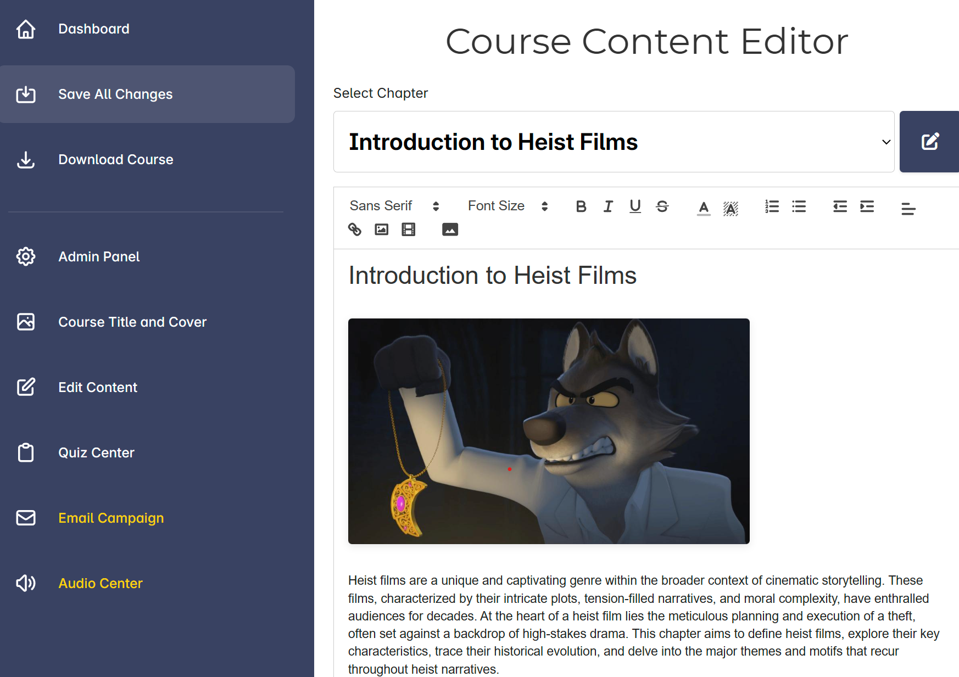This screenshot has width=959, height=677.
Task: Select the wolf image in the editor
Action: point(549,431)
